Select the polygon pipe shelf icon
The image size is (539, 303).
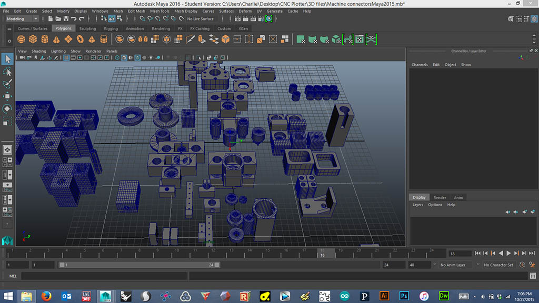click(x=104, y=39)
